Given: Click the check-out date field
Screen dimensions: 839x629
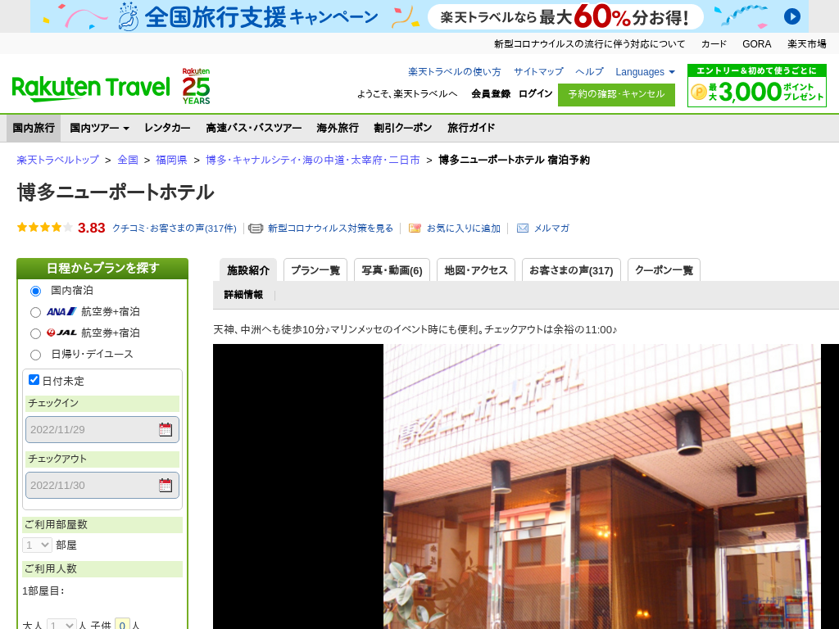Looking at the screenshot, I should pos(102,485).
